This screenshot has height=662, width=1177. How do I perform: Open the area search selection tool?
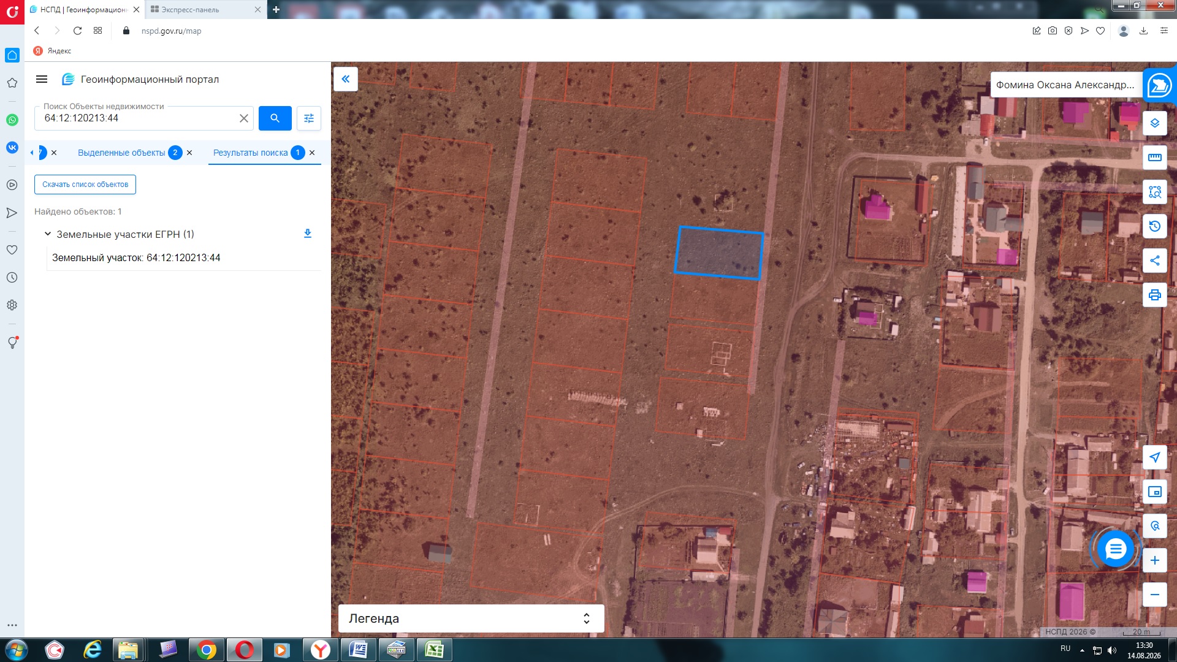point(1154,192)
